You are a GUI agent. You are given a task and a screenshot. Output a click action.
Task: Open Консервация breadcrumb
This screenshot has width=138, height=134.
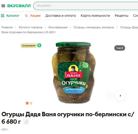(58, 27)
